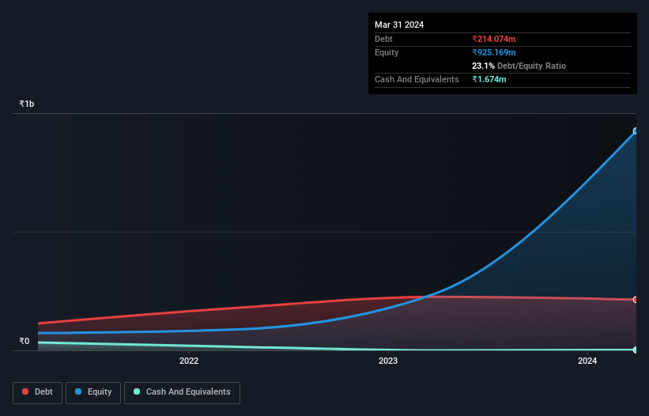Click the Debt label in tooltip
The image size is (649, 416).
[x=383, y=39]
